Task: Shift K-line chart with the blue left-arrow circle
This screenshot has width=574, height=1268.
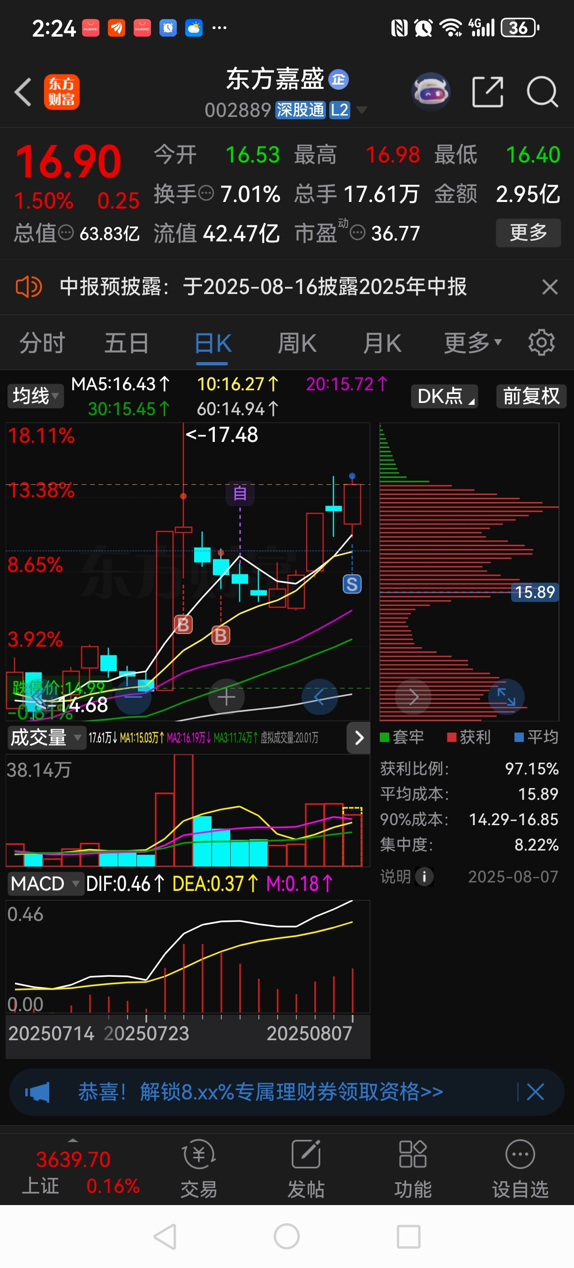Action: click(x=319, y=697)
